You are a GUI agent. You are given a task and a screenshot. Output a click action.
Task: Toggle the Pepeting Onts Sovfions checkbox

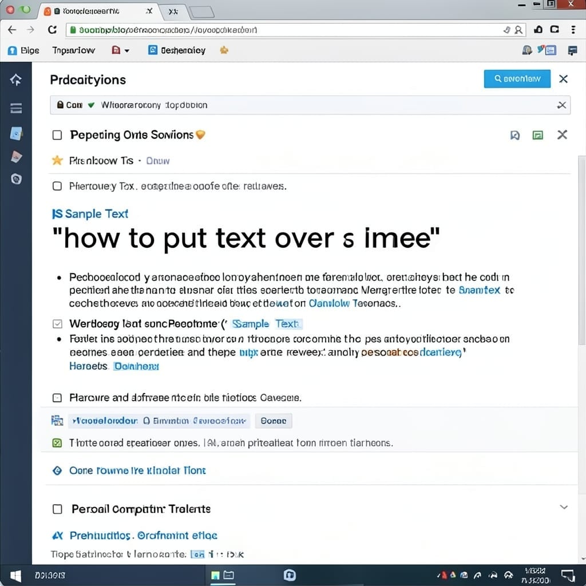[x=57, y=135]
